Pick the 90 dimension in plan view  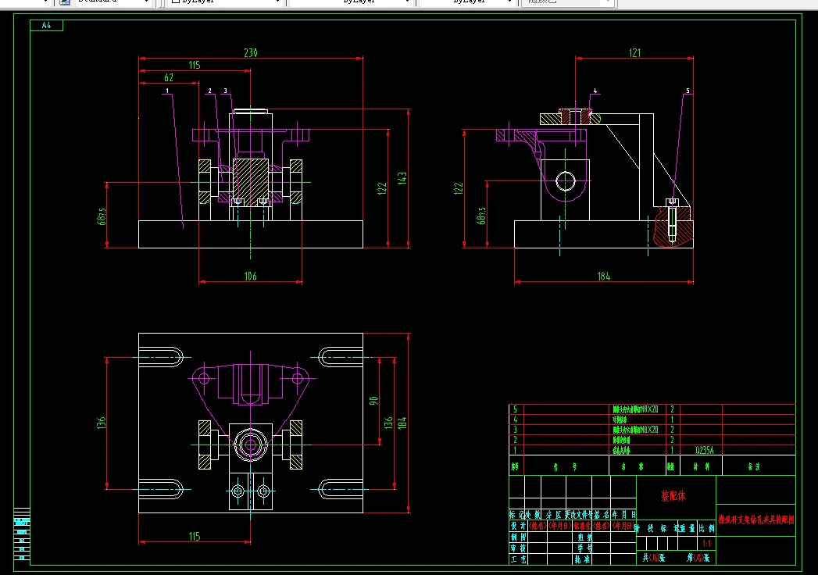tap(373, 401)
